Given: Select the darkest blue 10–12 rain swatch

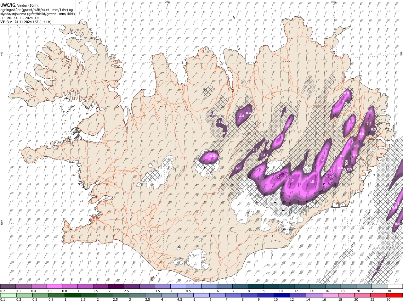Looking at the screenshot, I should [x=281, y=295].
